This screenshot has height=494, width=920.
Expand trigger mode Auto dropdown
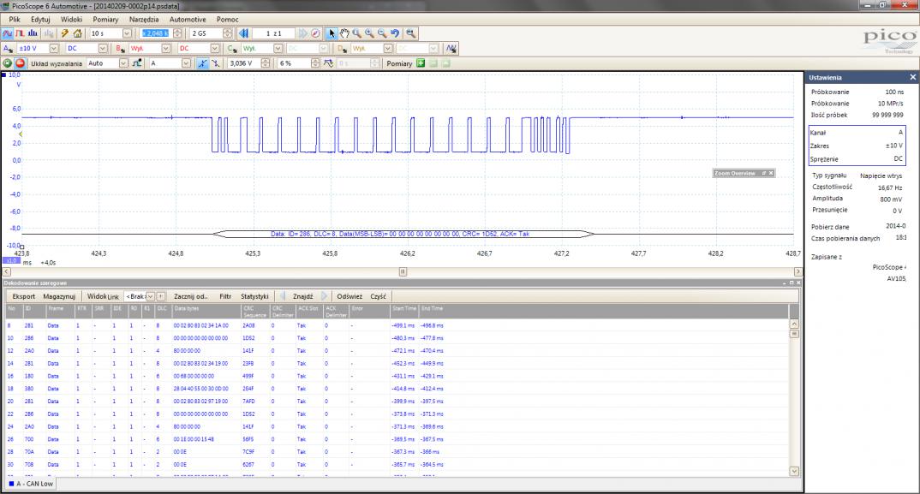coord(122,63)
